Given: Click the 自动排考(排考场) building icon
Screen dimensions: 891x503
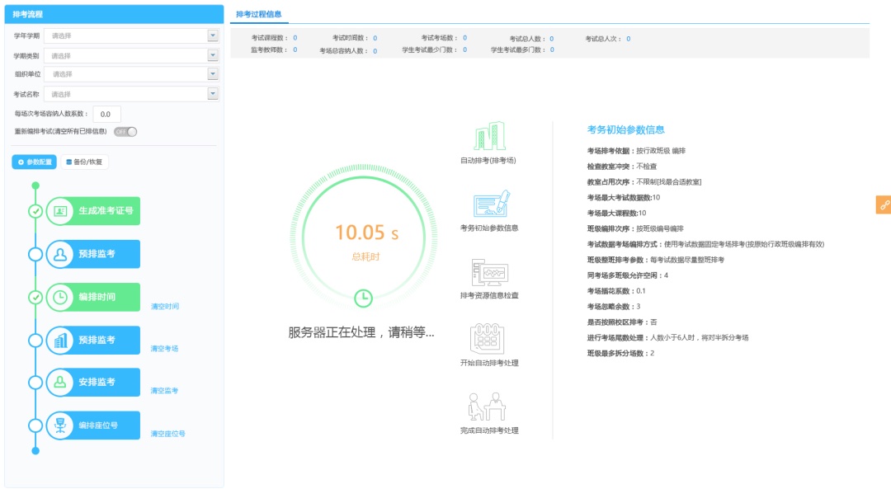Looking at the screenshot, I should pos(488,136).
